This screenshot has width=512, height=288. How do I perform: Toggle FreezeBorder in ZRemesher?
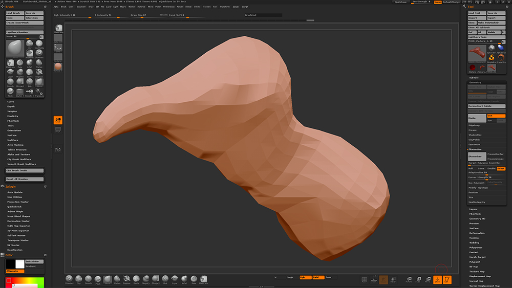(496, 154)
